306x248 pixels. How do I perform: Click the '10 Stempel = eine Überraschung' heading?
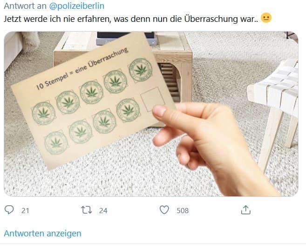click(82, 68)
